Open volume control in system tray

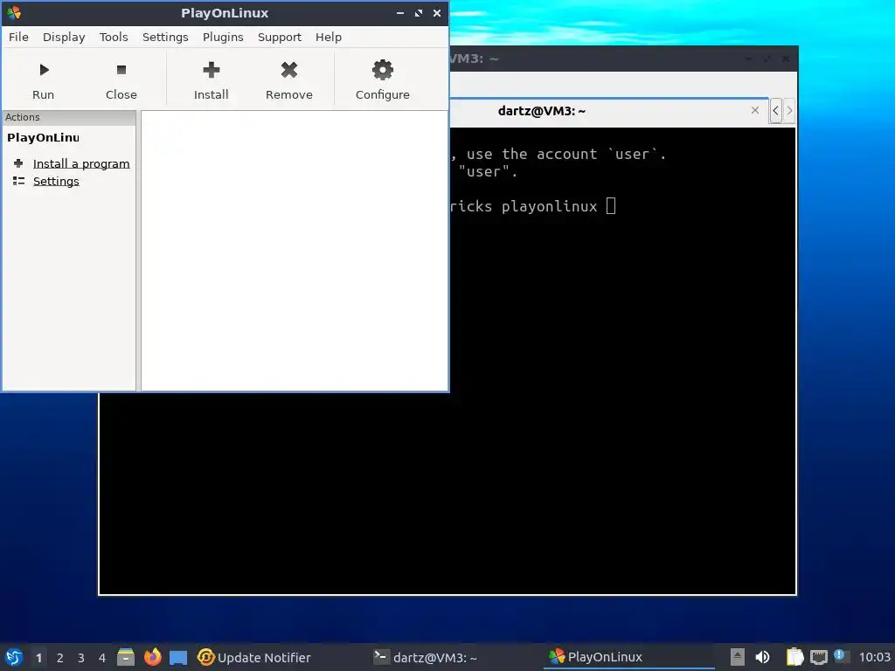click(x=762, y=657)
